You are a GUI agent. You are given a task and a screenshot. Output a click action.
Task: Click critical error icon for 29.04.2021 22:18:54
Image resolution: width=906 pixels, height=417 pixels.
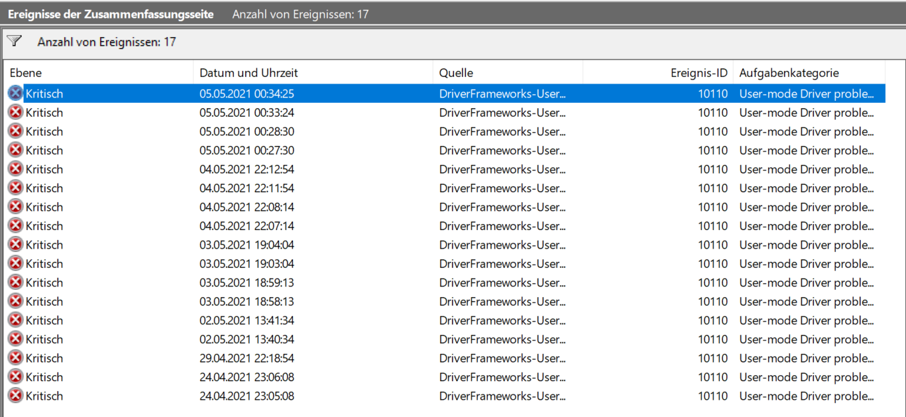pyautogui.click(x=15, y=358)
